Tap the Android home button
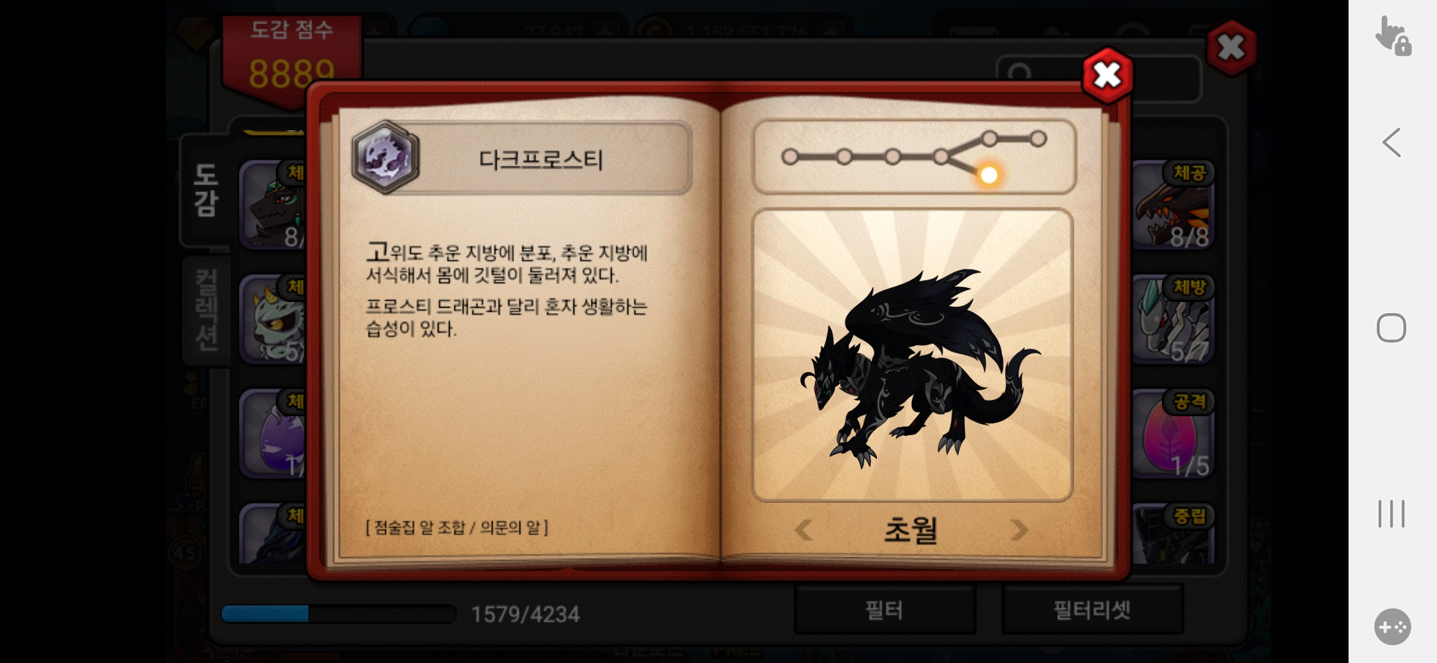 (x=1392, y=328)
